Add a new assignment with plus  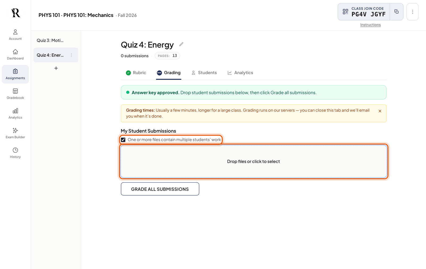click(x=56, y=68)
